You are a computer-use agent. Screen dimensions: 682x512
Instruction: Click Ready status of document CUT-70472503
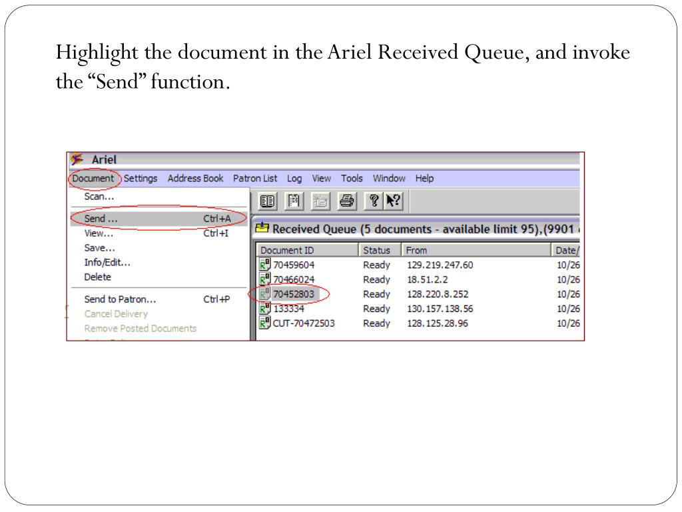[377, 323]
